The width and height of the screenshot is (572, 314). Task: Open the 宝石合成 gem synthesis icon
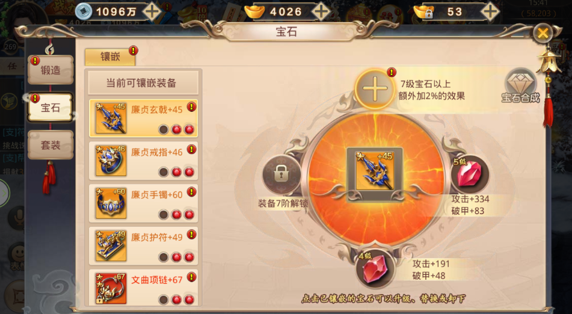point(520,86)
